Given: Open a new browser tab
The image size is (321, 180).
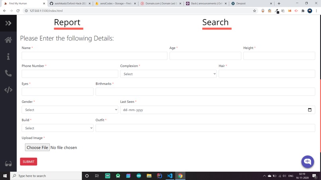Looking at the screenshot, I should [x=279, y=4].
